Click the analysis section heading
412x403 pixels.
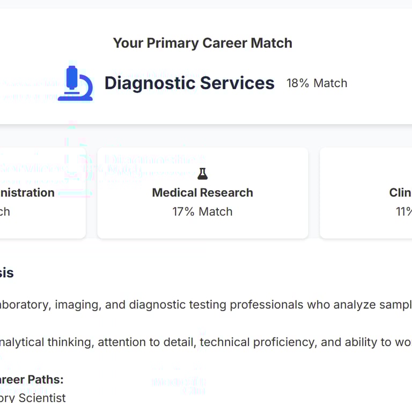click(x=6, y=272)
